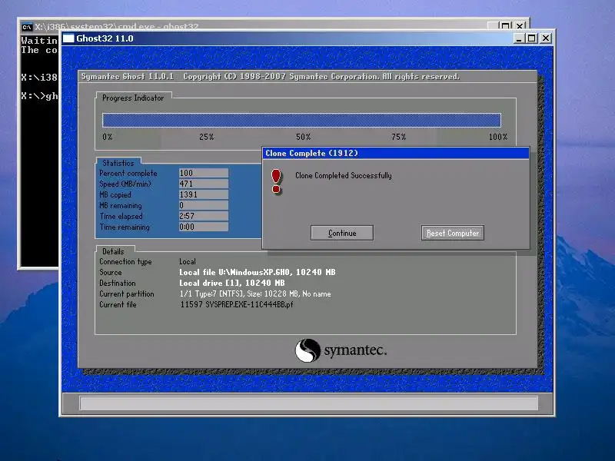Click the Time remaining value 0:00

click(x=203, y=227)
